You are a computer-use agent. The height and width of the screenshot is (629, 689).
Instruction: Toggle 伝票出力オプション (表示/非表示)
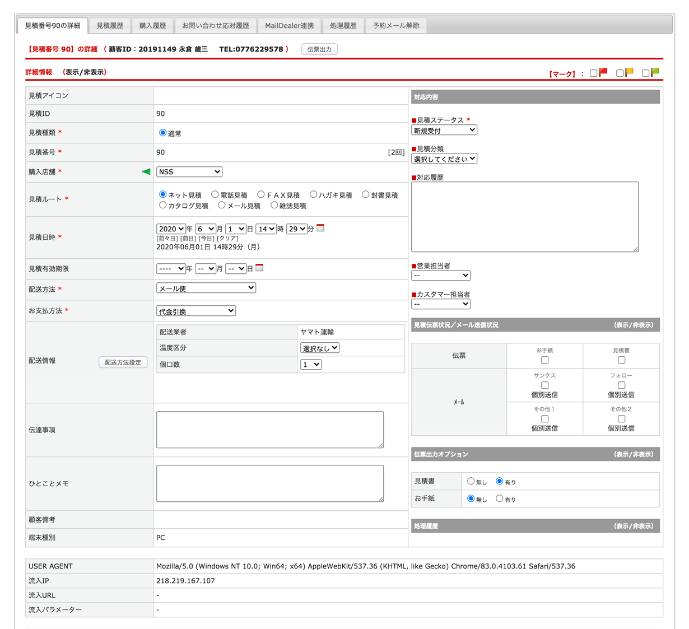pos(634,454)
